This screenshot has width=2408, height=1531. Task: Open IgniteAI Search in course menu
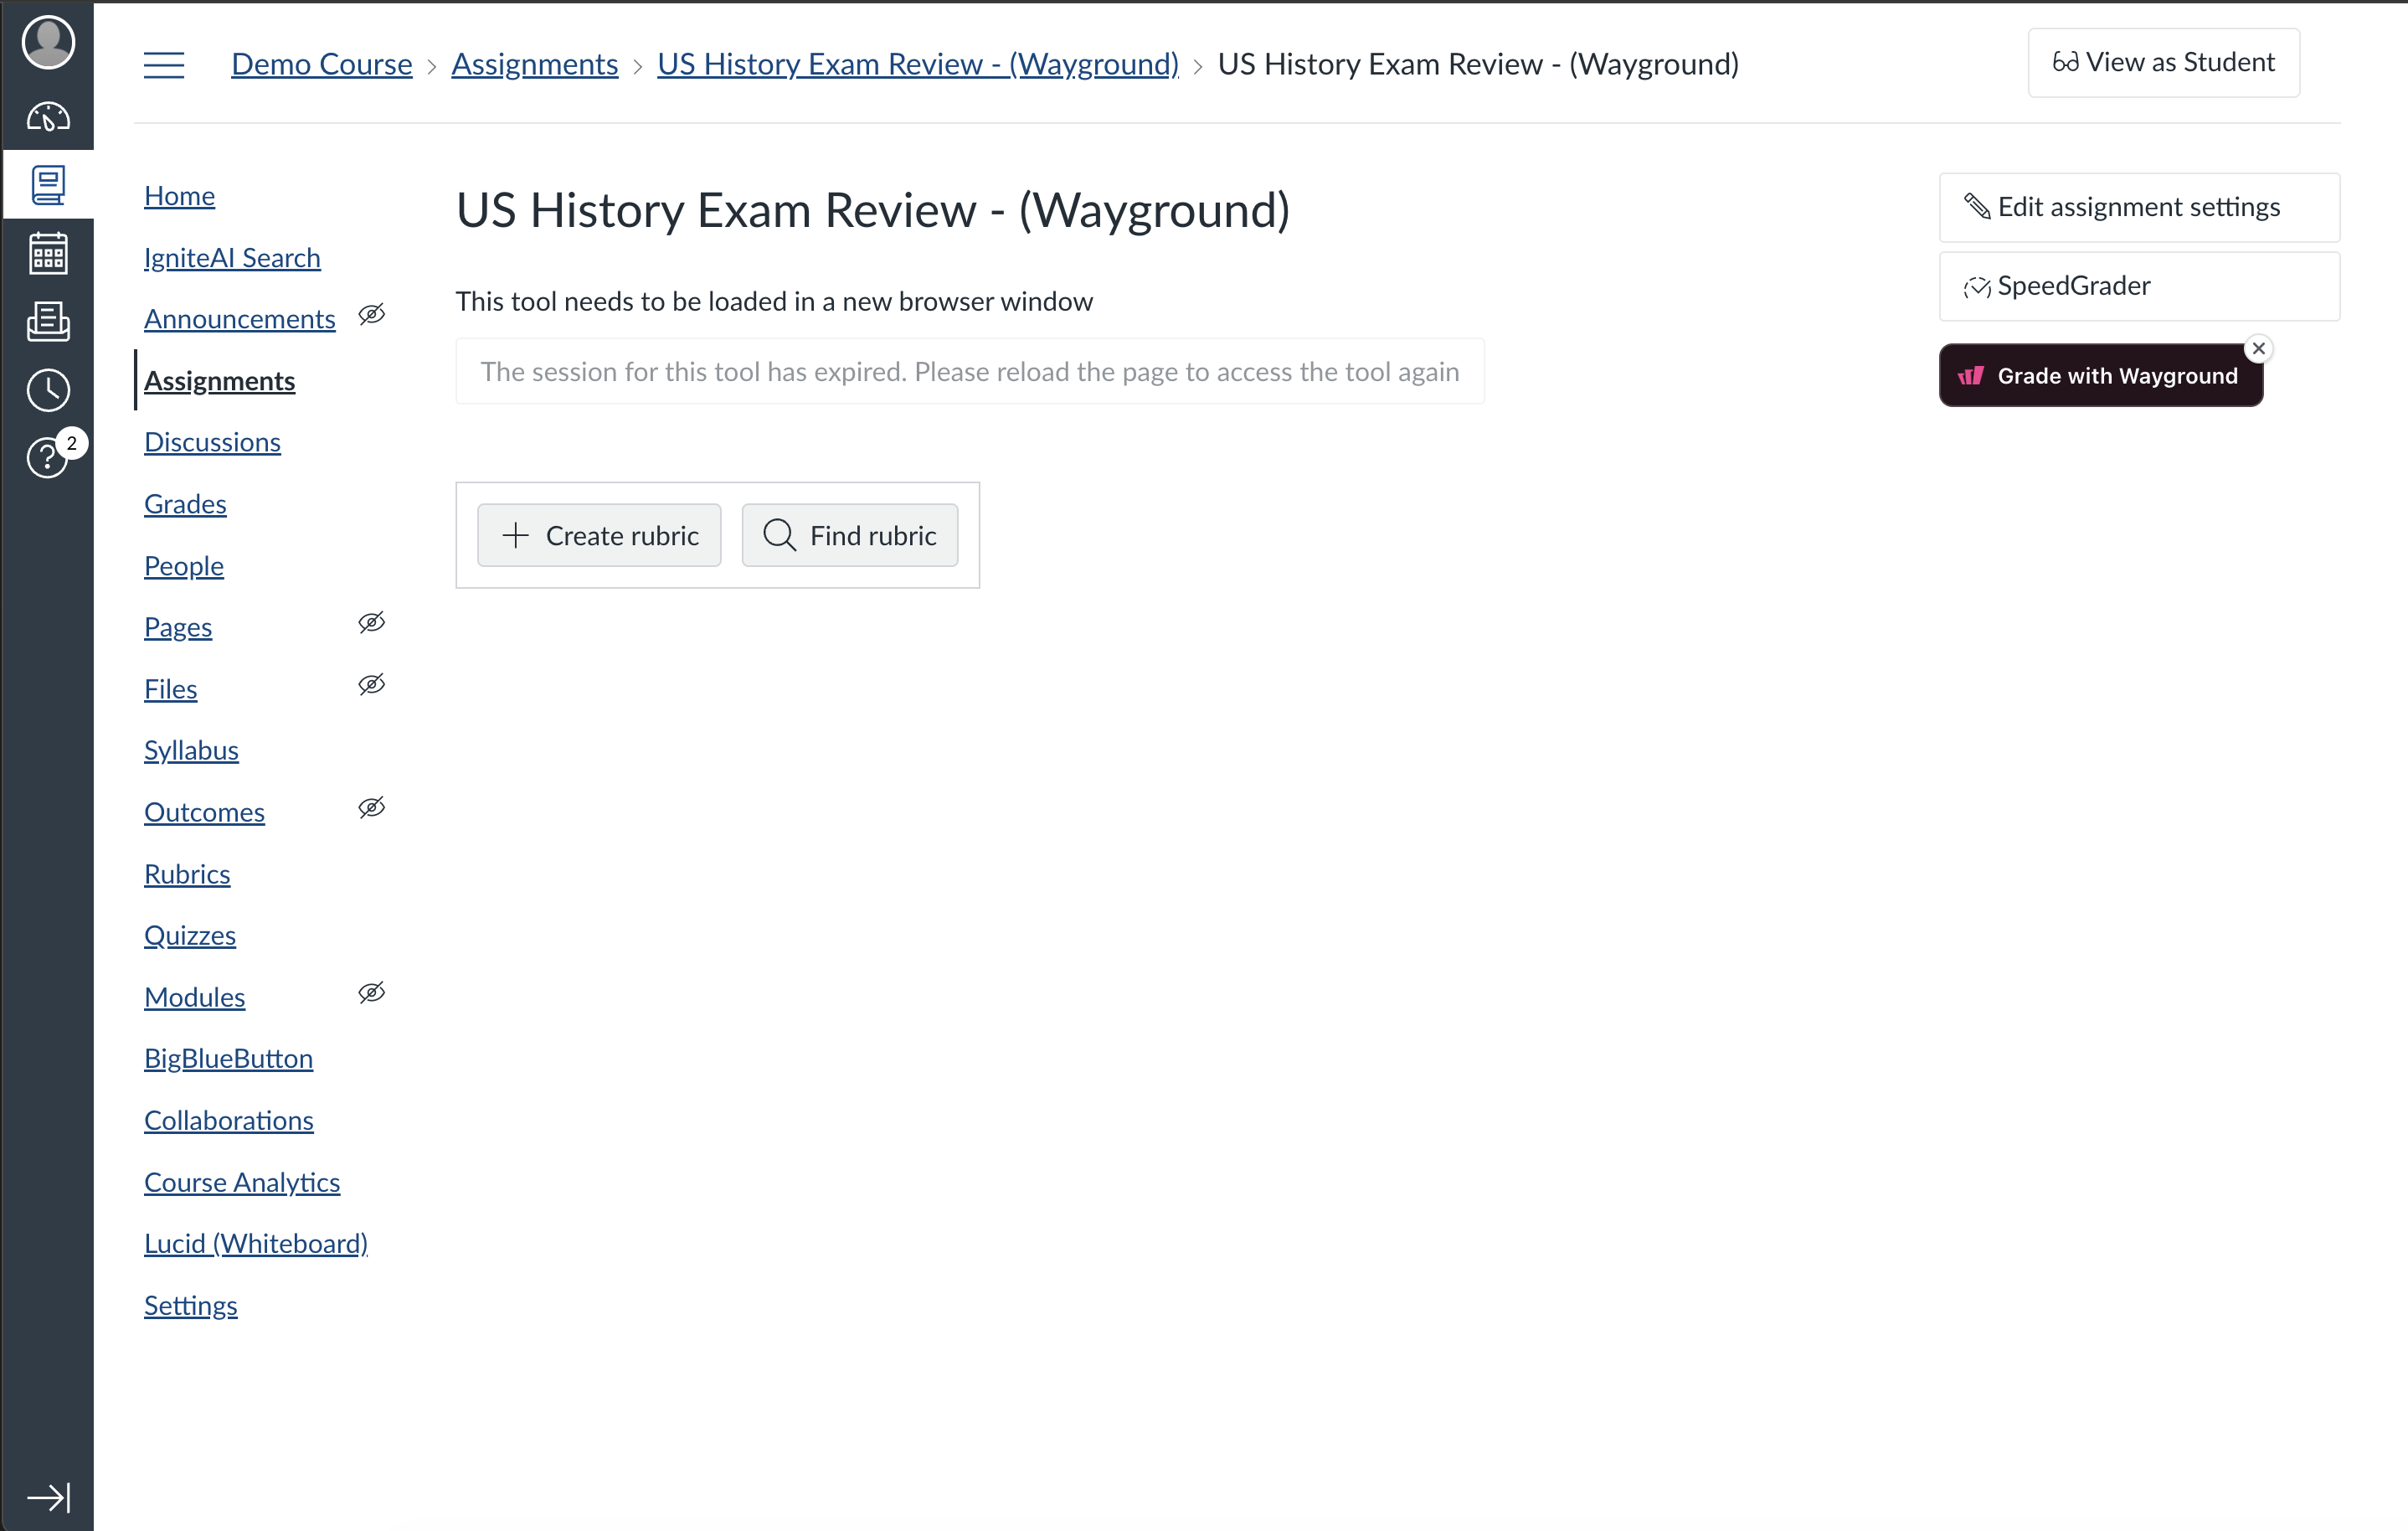pyautogui.click(x=232, y=258)
